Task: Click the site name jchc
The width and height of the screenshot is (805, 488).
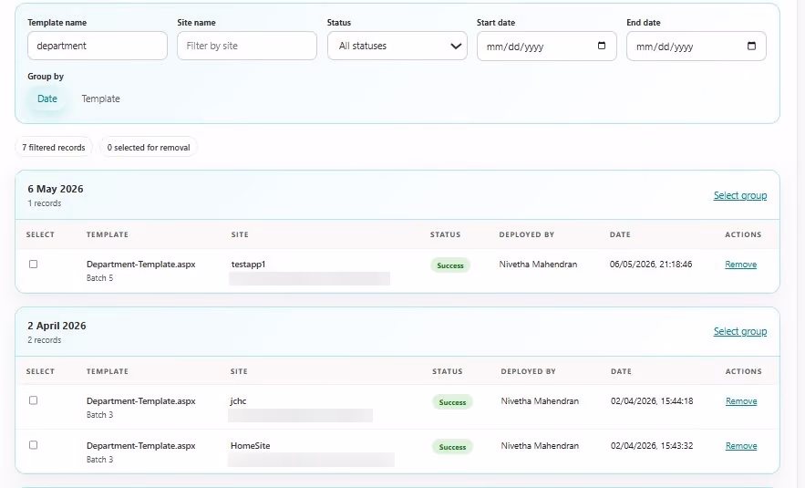Action: [x=238, y=400]
